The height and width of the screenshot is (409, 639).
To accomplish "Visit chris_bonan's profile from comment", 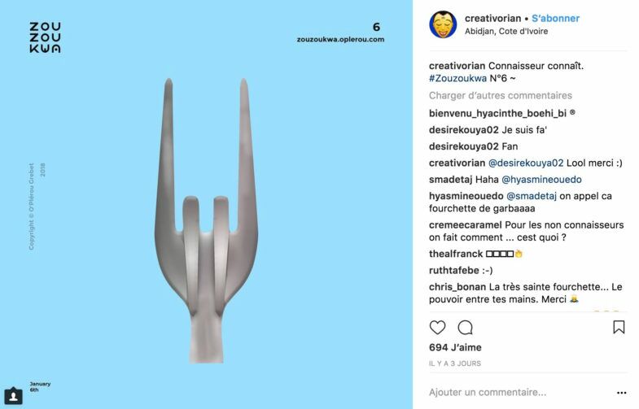I will (x=457, y=287).
